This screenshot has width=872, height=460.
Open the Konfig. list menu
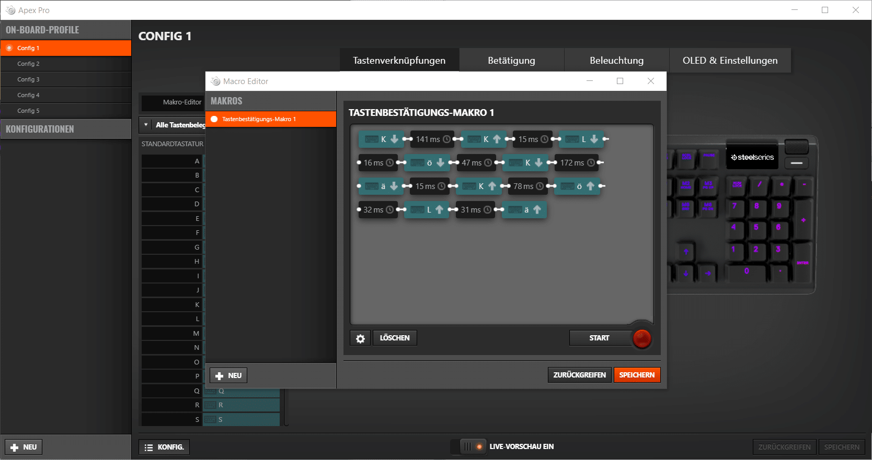pyautogui.click(x=164, y=447)
